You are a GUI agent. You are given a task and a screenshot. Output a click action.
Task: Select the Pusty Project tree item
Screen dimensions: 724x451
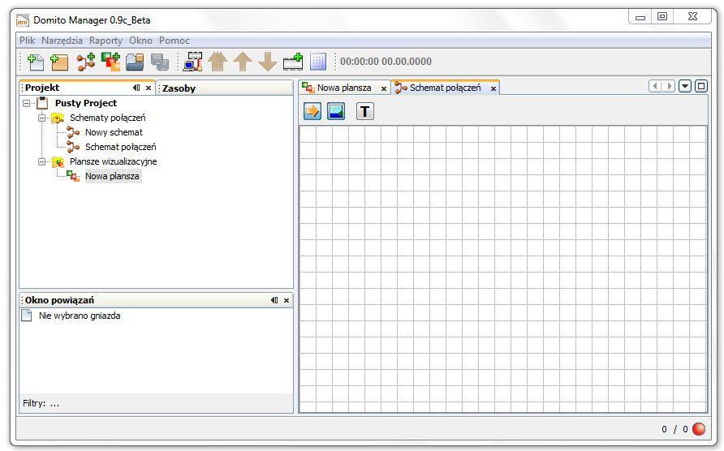(x=86, y=103)
